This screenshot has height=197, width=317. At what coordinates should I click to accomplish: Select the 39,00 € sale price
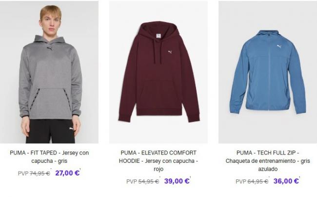tap(177, 181)
